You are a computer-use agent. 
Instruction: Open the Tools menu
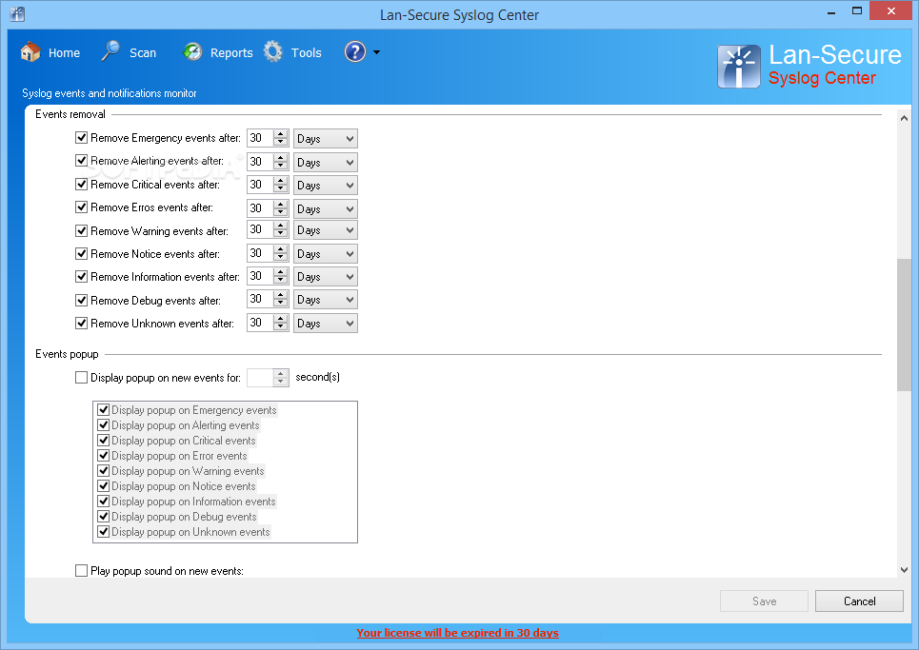[x=307, y=52]
